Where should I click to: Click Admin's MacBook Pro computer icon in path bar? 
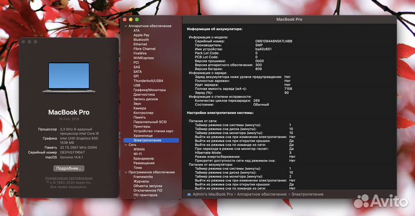tap(189, 194)
